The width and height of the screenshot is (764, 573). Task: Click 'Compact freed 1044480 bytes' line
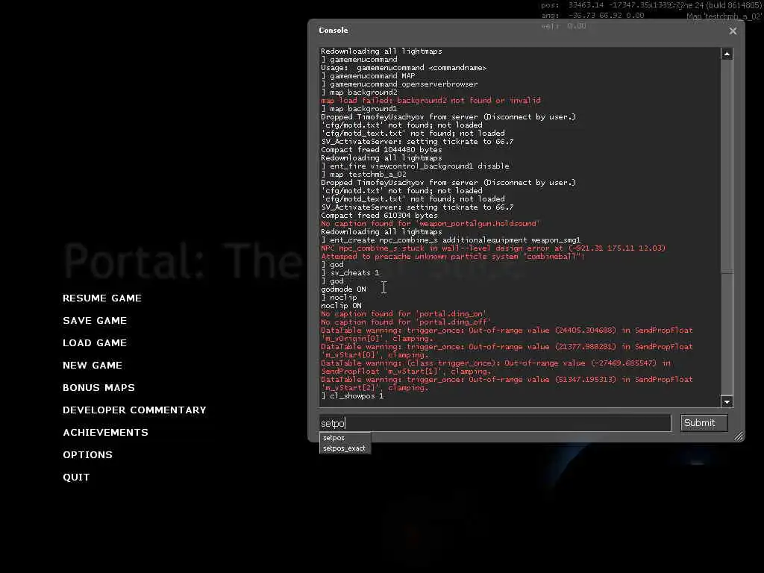point(381,149)
